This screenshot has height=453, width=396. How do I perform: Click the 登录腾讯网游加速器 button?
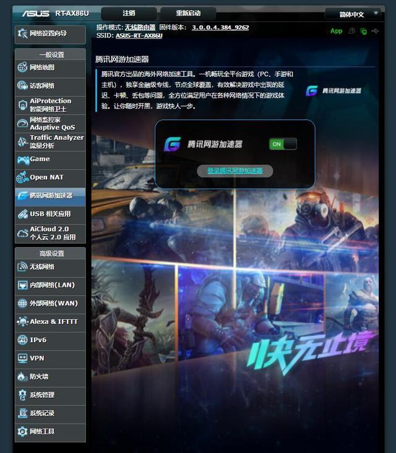point(235,171)
